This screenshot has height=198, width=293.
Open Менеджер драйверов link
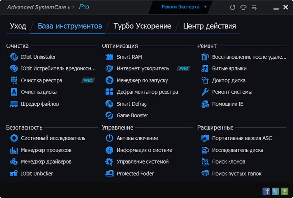46,162
